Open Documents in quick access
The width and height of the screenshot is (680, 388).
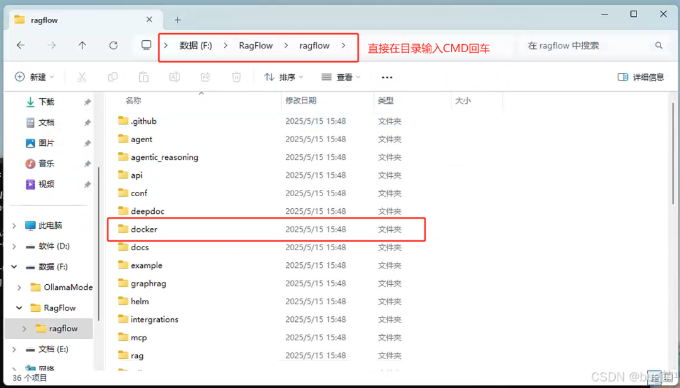[46, 123]
